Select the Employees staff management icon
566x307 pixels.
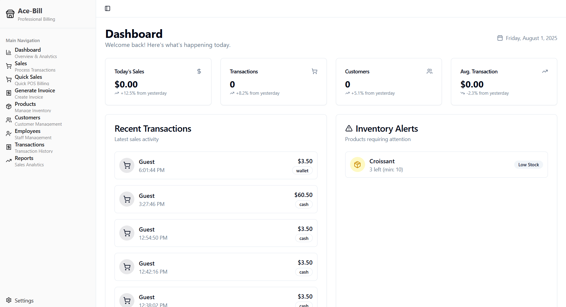[x=8, y=134]
